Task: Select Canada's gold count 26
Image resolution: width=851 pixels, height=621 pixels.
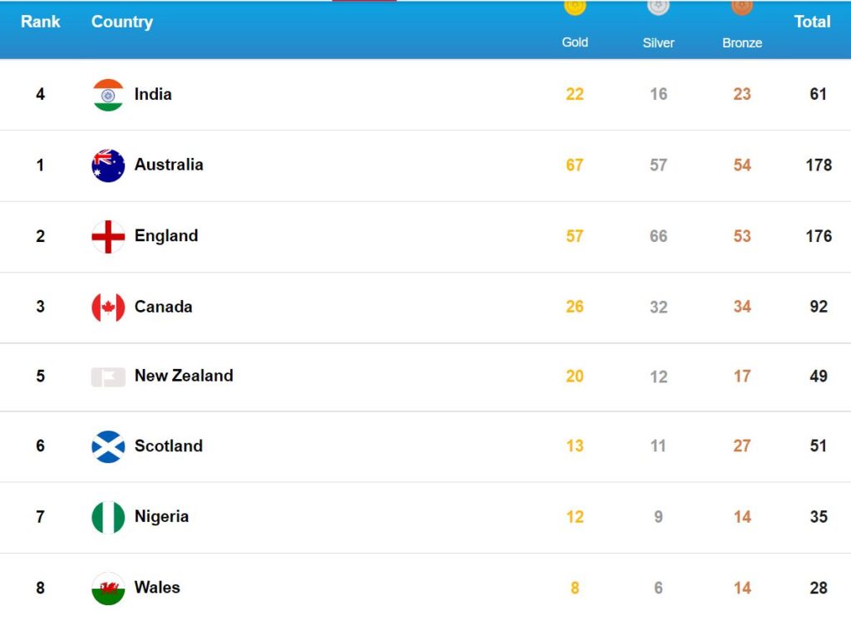Action: [575, 307]
